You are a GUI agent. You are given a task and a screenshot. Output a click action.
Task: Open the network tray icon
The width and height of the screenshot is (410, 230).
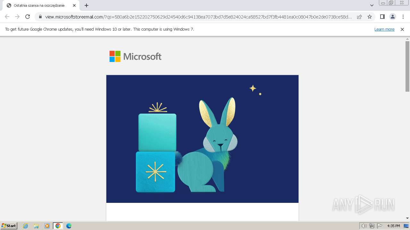pyautogui.click(x=372, y=226)
